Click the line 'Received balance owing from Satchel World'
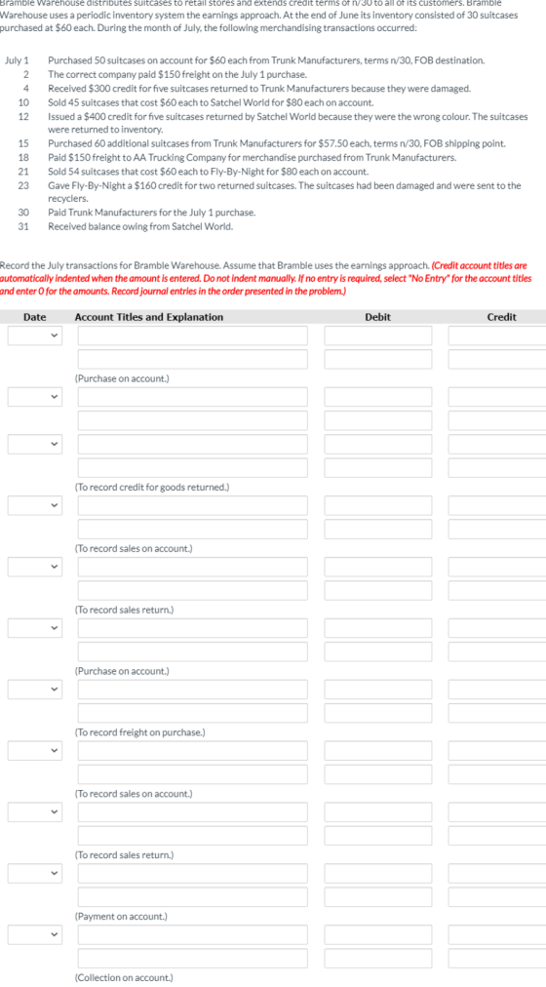 140,227
